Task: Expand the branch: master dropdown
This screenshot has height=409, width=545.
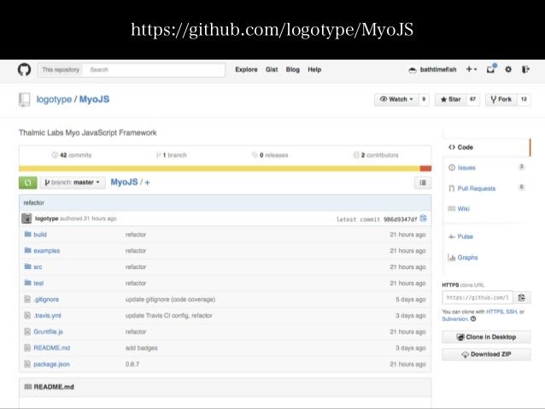Action: coord(73,183)
